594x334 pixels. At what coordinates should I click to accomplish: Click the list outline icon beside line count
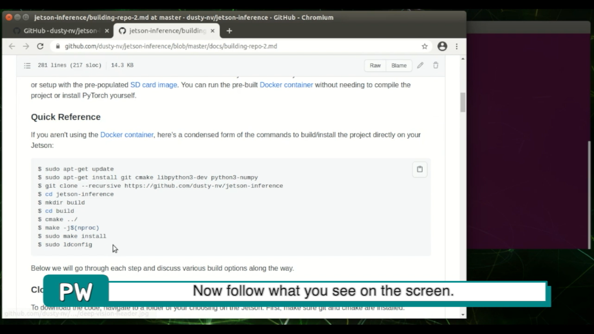click(27, 65)
